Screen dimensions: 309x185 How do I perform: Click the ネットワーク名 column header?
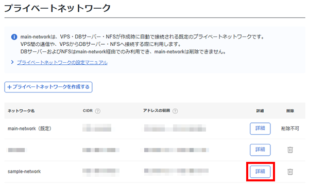(x=21, y=111)
